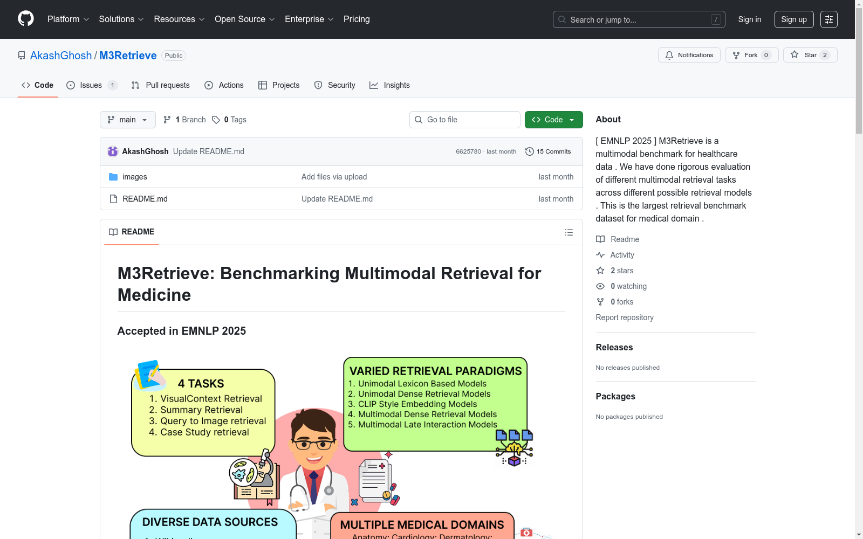
Task: Click the Security shield icon
Action: [318, 85]
